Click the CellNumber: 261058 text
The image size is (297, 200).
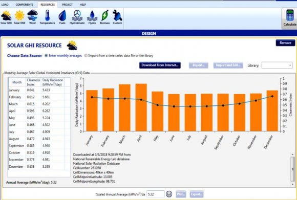tap(87, 168)
